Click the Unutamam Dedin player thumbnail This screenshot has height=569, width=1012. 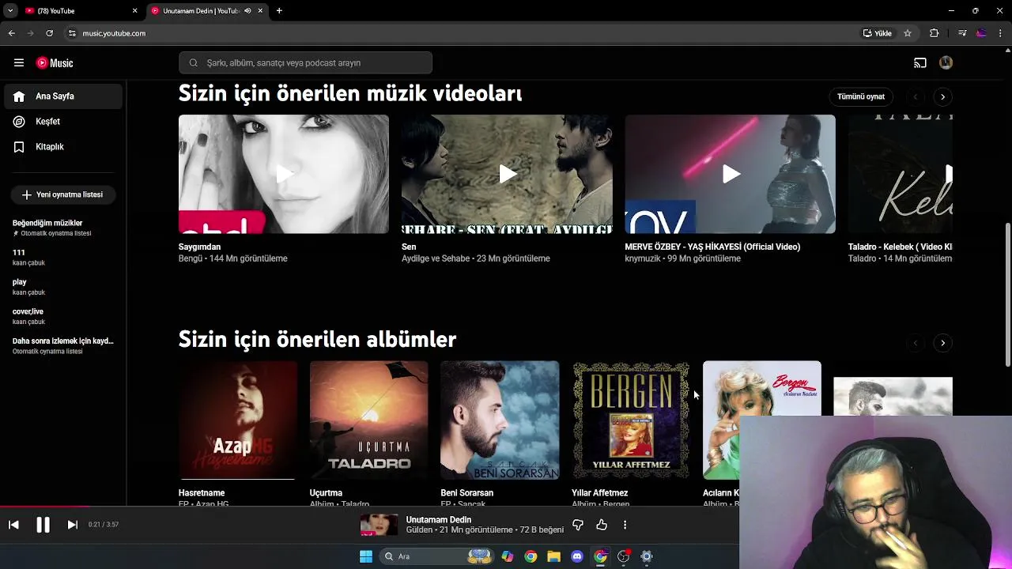379,525
